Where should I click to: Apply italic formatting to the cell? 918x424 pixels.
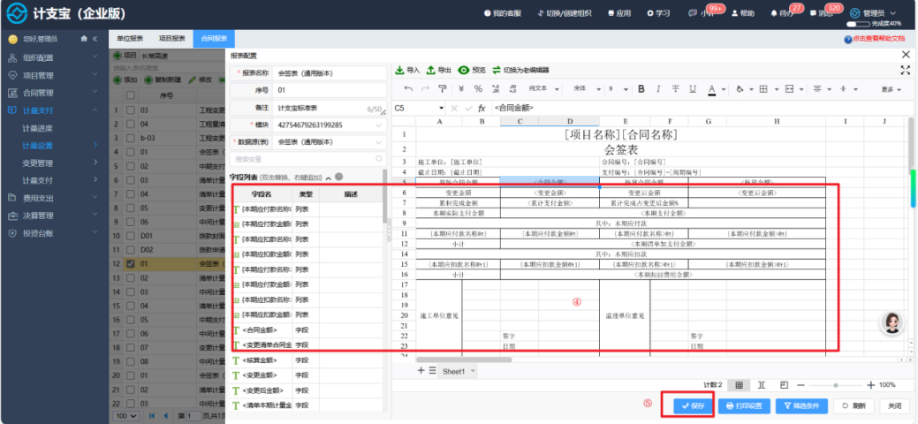(658, 89)
